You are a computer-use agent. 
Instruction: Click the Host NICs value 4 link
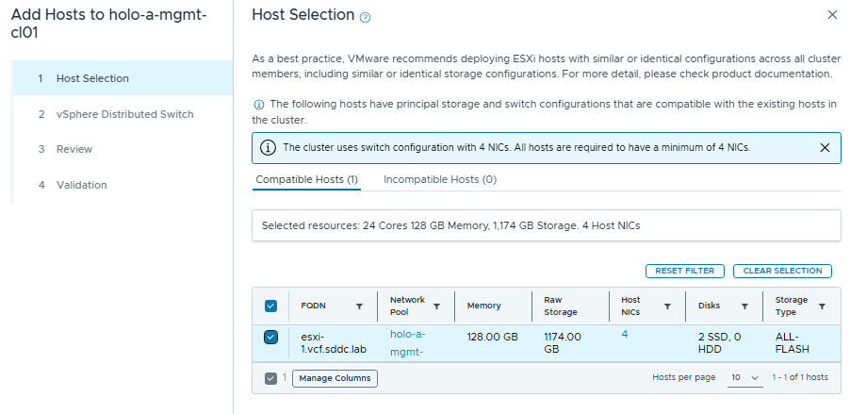625,334
